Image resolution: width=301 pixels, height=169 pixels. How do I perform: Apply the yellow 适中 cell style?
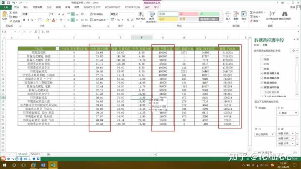click(x=168, y=19)
